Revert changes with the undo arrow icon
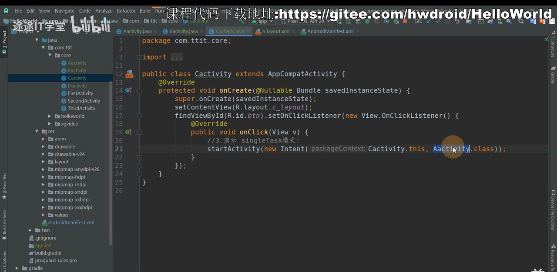557x272 pixels. coord(457,21)
